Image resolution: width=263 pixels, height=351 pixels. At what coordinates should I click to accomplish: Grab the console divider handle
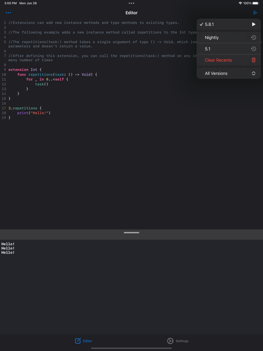[x=131, y=233]
